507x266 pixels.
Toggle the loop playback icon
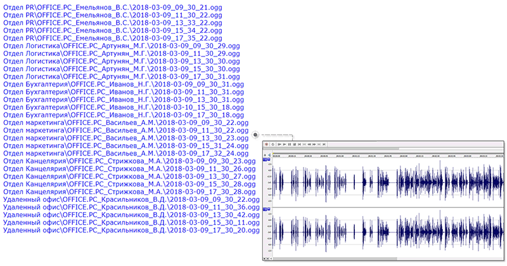(273, 145)
